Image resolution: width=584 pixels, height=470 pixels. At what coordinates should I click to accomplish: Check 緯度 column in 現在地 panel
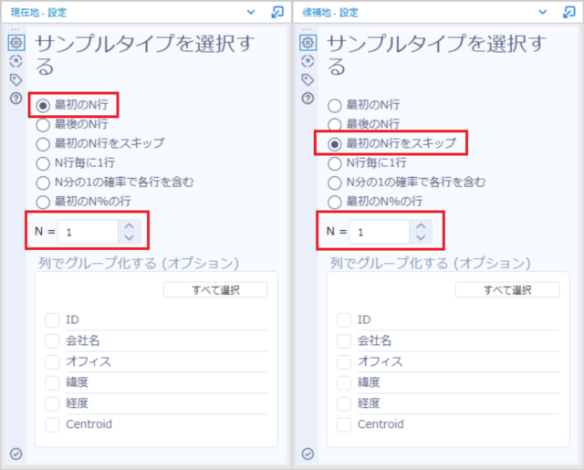coord(52,382)
